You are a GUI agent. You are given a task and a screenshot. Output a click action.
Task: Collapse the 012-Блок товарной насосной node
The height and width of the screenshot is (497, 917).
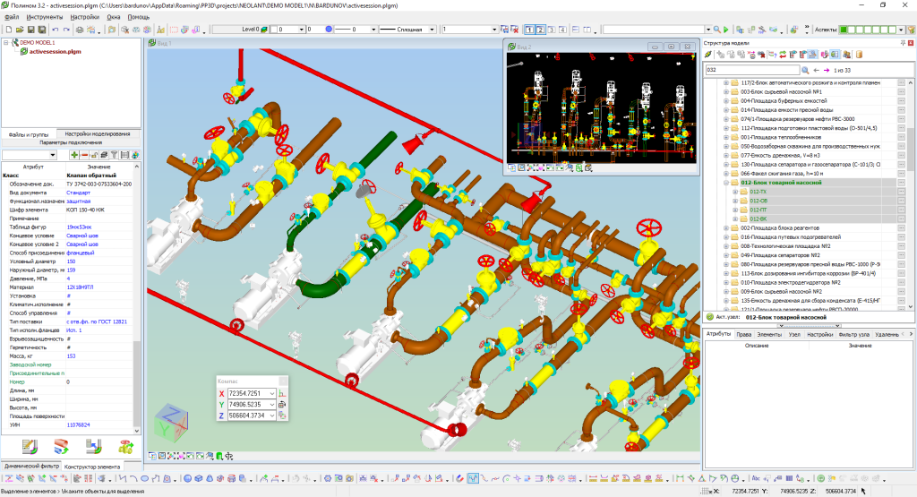pyautogui.click(x=726, y=183)
